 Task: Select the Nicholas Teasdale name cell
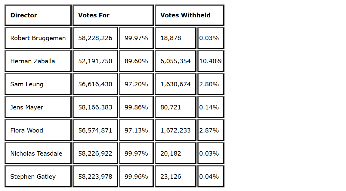(38, 154)
